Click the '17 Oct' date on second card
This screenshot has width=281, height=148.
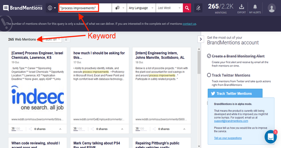pos(77,63)
